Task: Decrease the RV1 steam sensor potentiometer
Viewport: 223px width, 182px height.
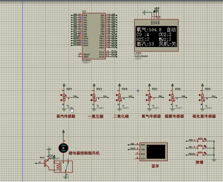Action: pyautogui.click(x=61, y=100)
